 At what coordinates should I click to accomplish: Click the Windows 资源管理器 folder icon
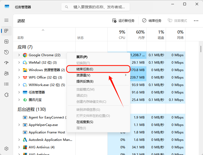point(25,70)
